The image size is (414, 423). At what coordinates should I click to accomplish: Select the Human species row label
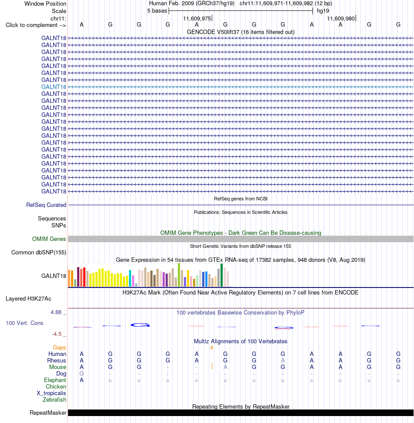point(57,354)
